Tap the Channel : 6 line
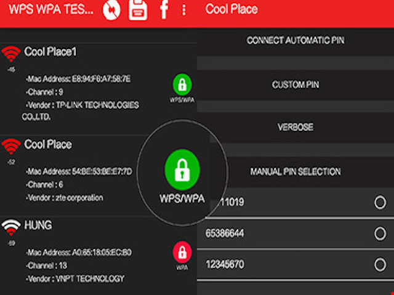394x295 pixels. coord(44,185)
